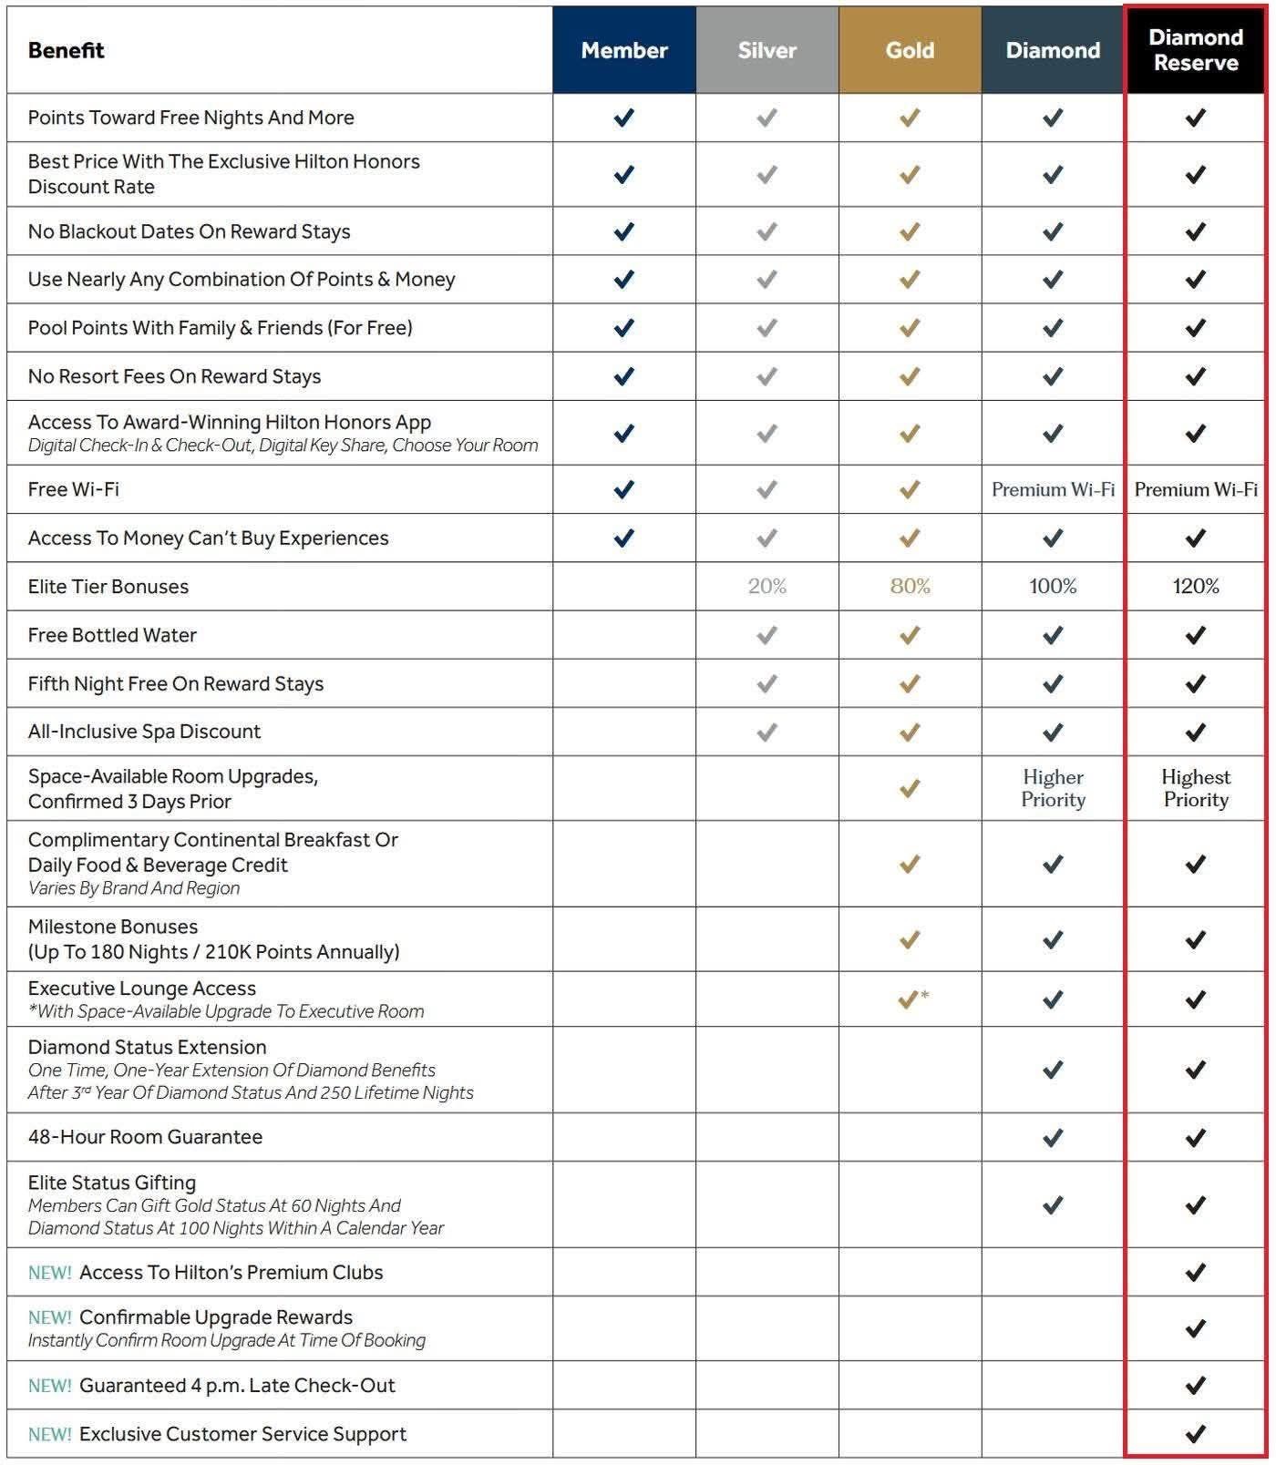This screenshot has height=1465, width=1276.
Task: Select the Gold column header
Action: coord(910,50)
